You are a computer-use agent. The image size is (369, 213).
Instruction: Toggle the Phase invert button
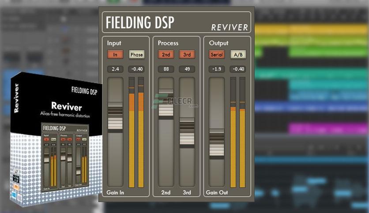136,55
